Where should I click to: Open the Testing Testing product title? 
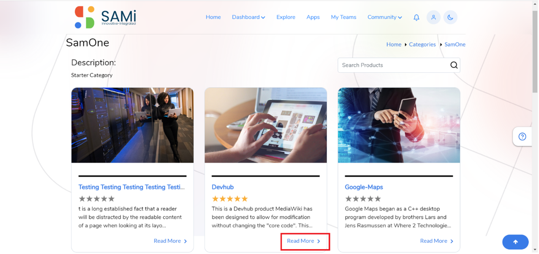click(132, 187)
